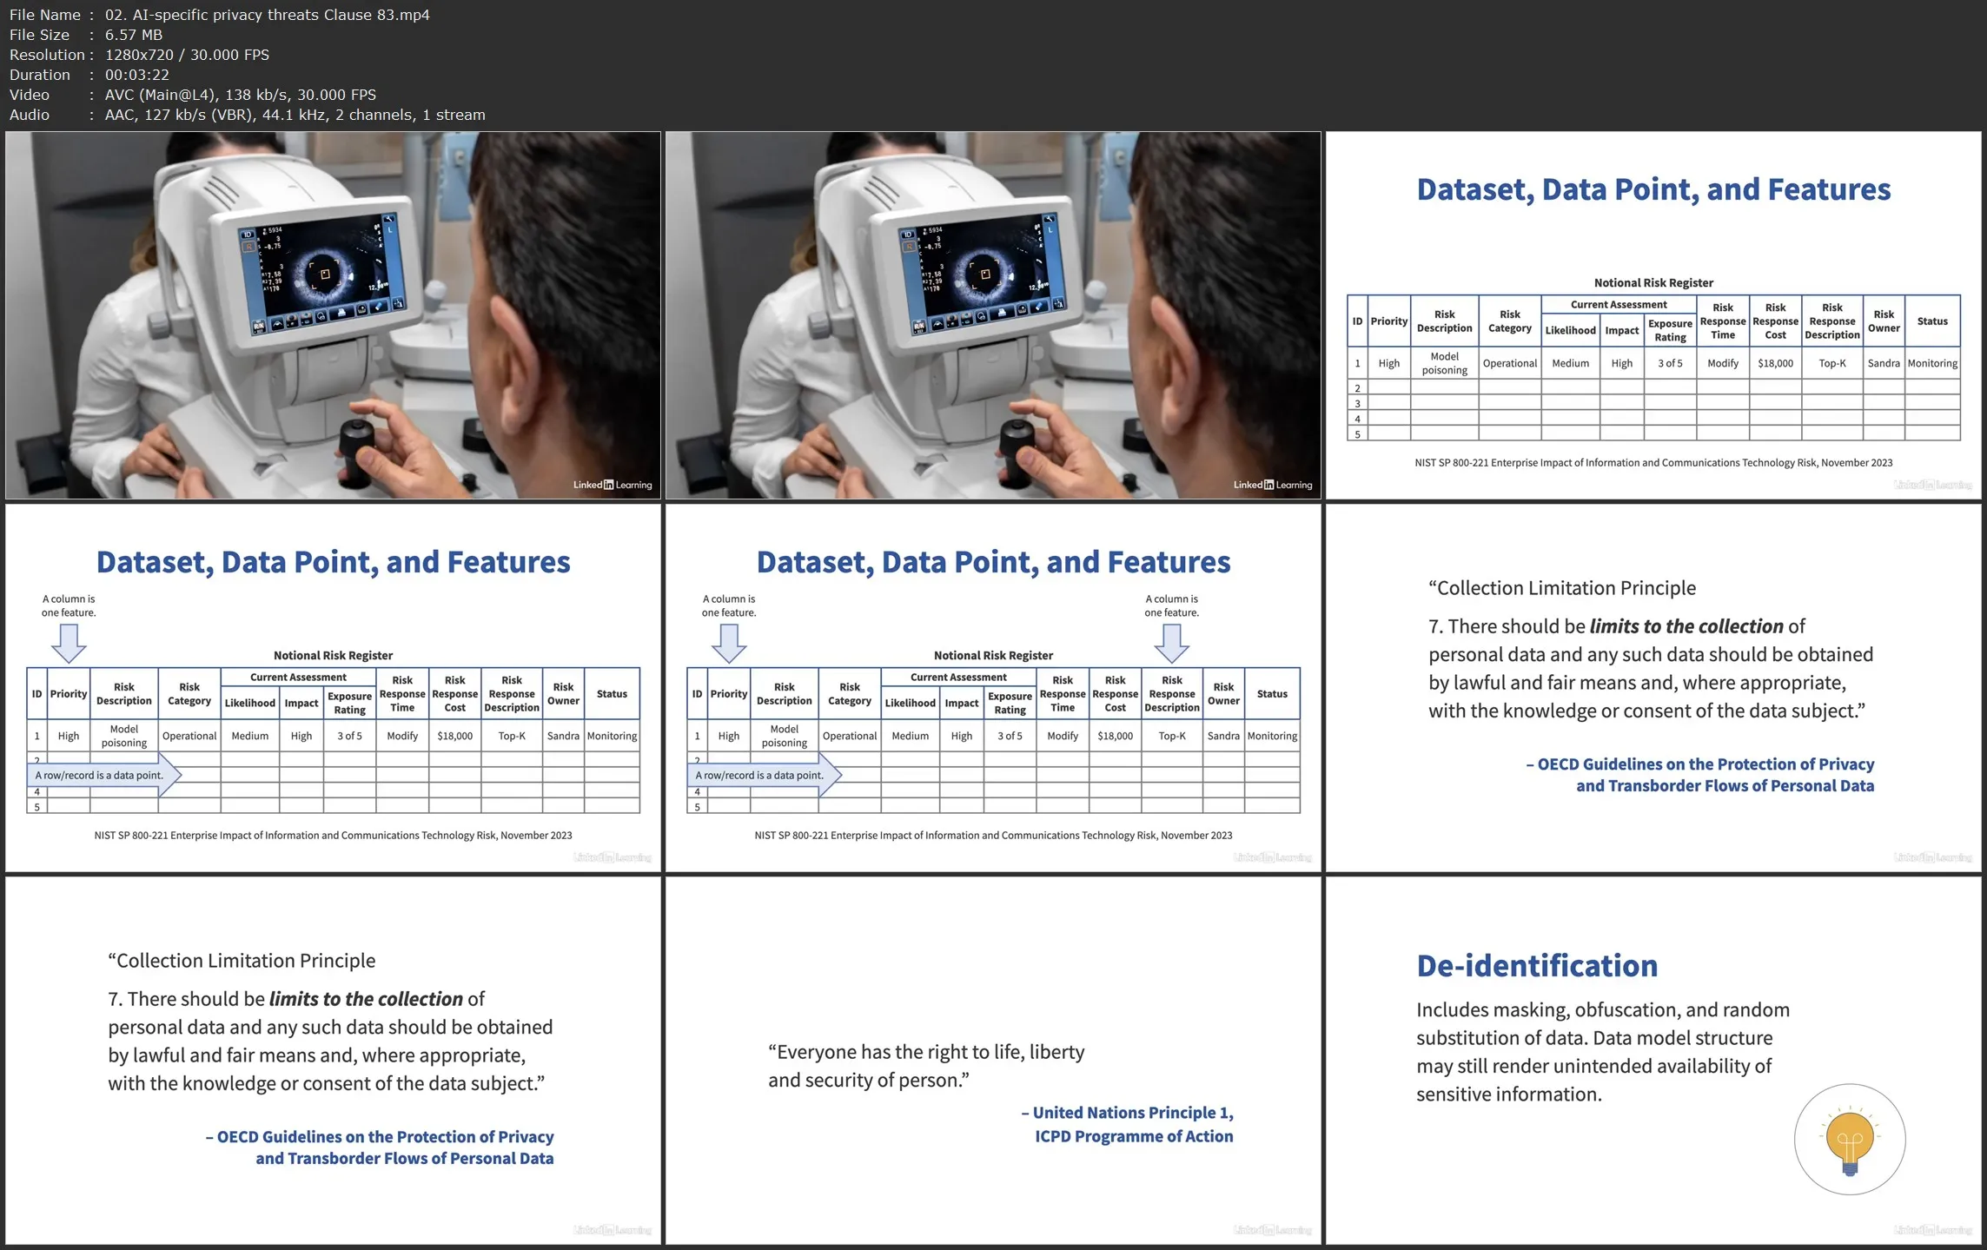1987x1250 pixels.
Task: Click the 'De-identification' slide heading
Action: (x=1536, y=966)
